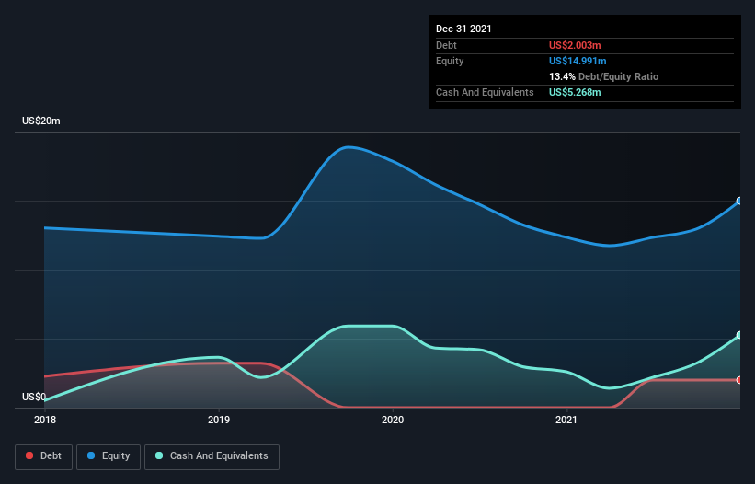Click the Equity label in tooltip
The width and height of the screenshot is (755, 484).
(450, 61)
